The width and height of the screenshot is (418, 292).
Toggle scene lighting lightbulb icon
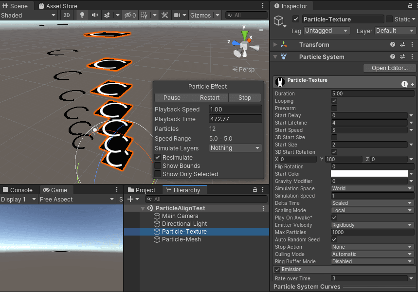(82, 15)
